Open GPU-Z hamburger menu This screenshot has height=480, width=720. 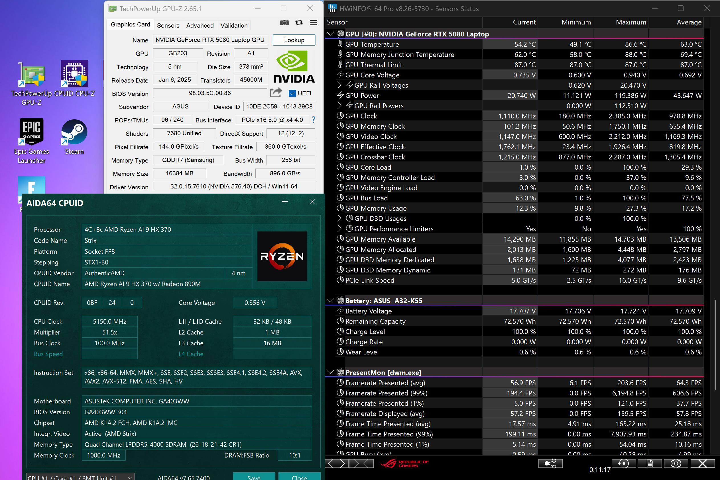click(313, 23)
